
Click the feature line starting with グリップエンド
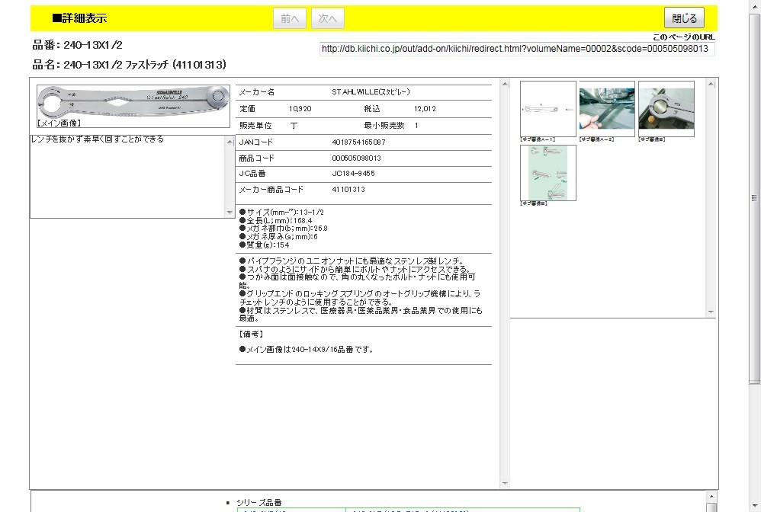pos(360,298)
